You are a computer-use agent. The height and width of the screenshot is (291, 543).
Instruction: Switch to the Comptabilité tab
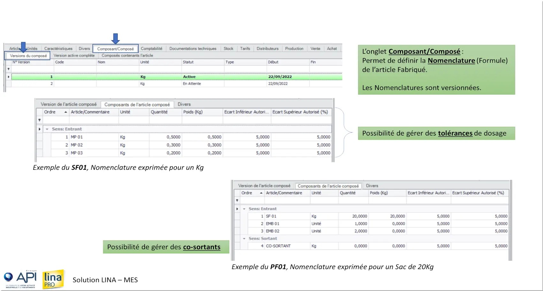click(152, 49)
